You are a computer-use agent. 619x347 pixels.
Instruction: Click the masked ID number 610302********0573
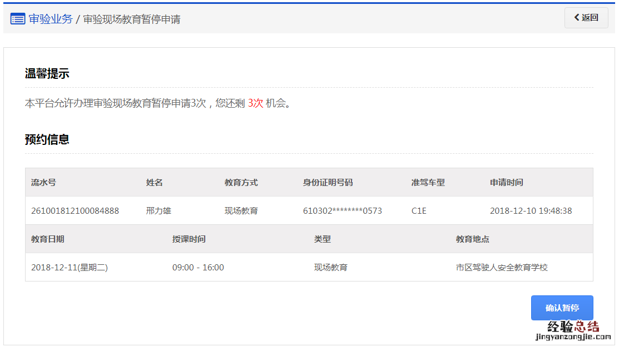point(342,211)
